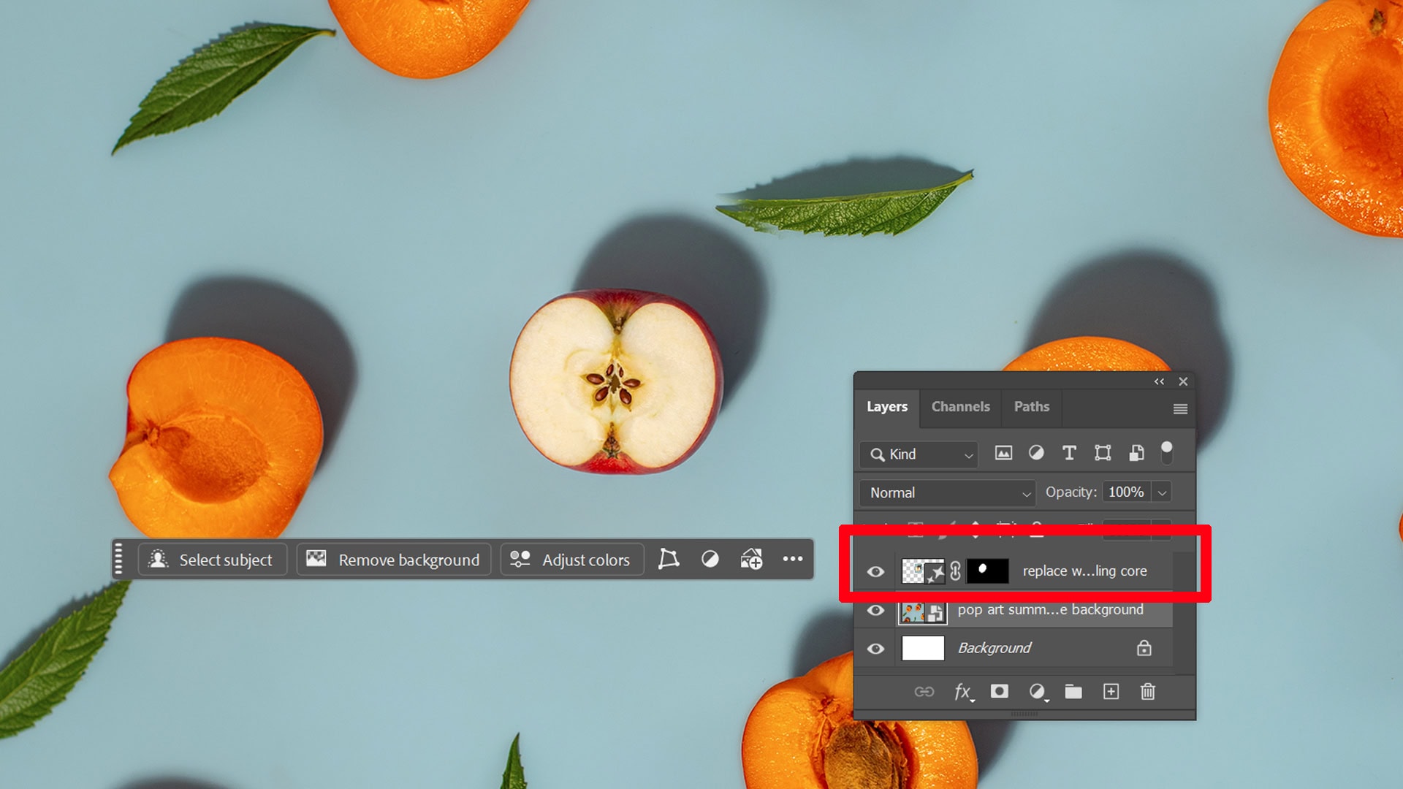The height and width of the screenshot is (789, 1403).
Task: Switch to the Paths tab
Action: coord(1031,407)
